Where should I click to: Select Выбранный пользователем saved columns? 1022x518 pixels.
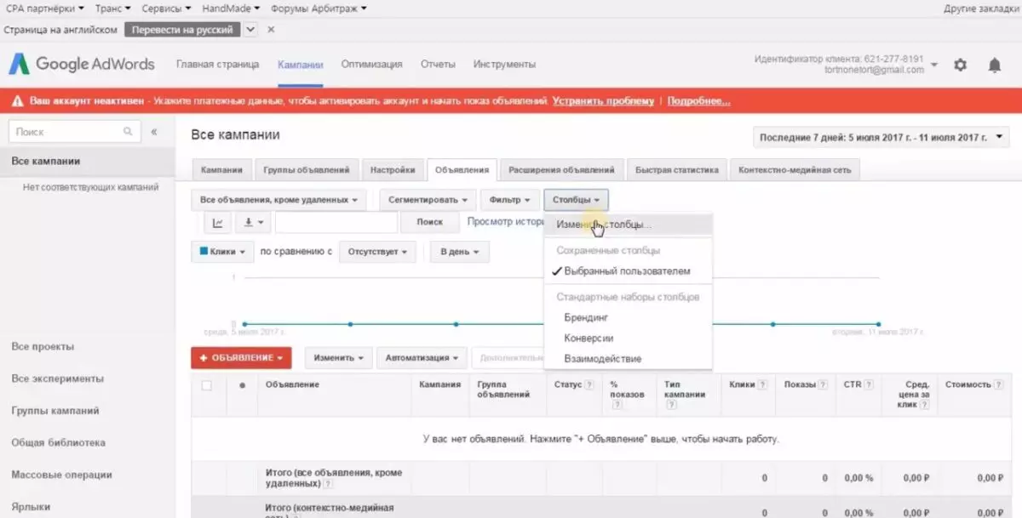[x=628, y=271]
